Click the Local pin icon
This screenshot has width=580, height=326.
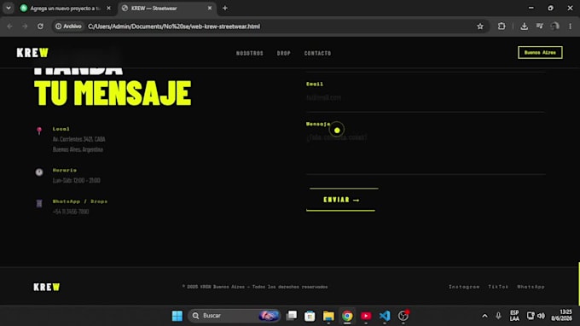coord(39,131)
